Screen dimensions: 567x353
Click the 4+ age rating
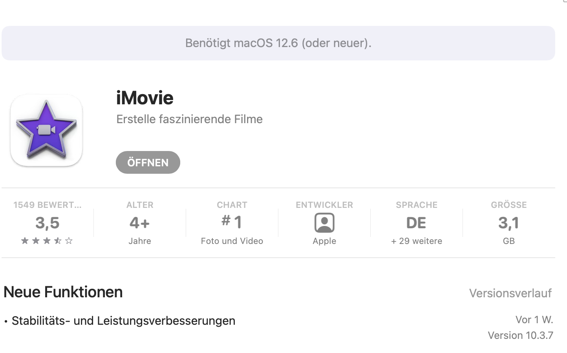point(140,223)
